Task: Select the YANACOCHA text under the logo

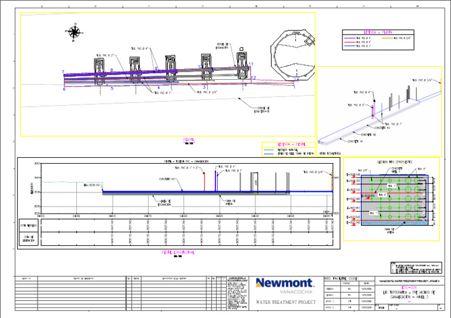Action: (x=296, y=292)
